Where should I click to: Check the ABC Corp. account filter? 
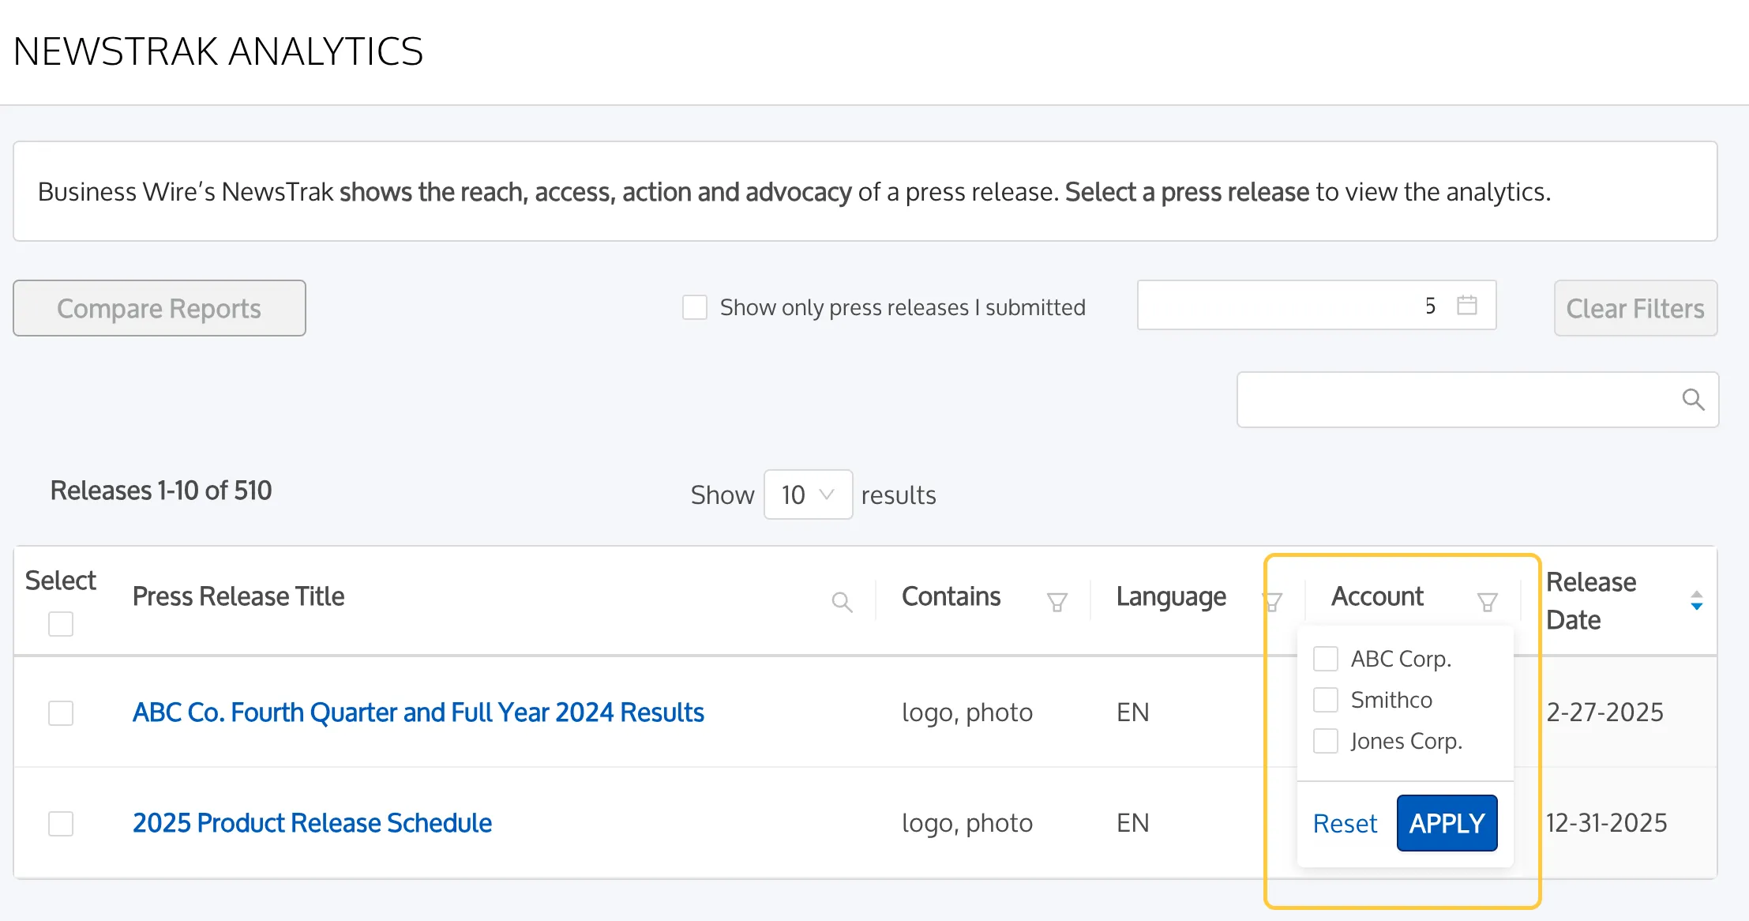(1326, 659)
